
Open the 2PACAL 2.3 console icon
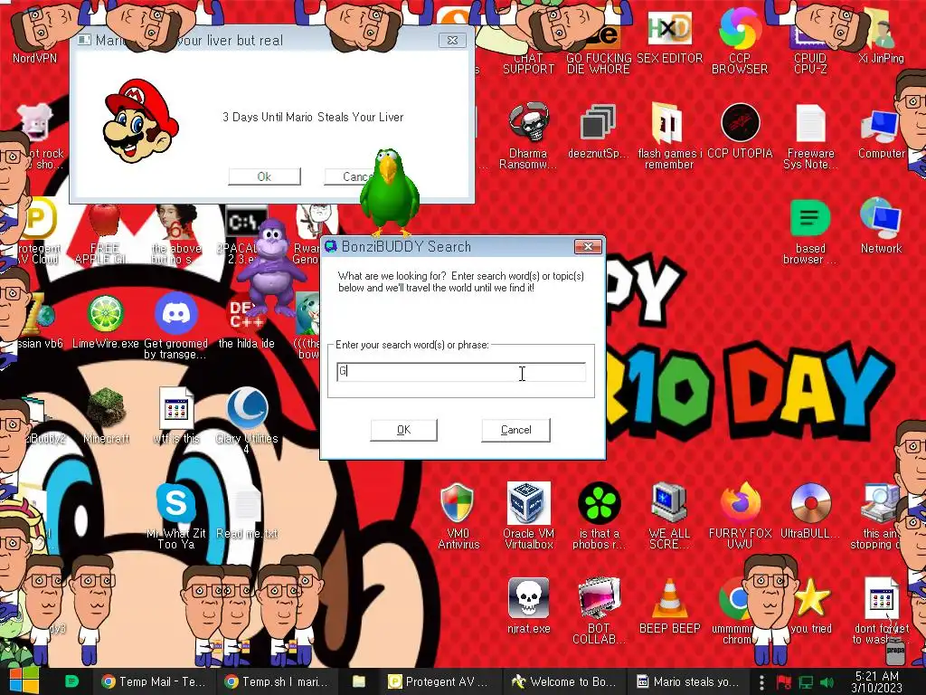tap(245, 235)
